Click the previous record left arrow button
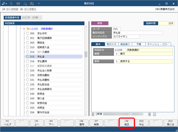Image resolution: width=178 pixels, height=132 pixels. point(93,114)
